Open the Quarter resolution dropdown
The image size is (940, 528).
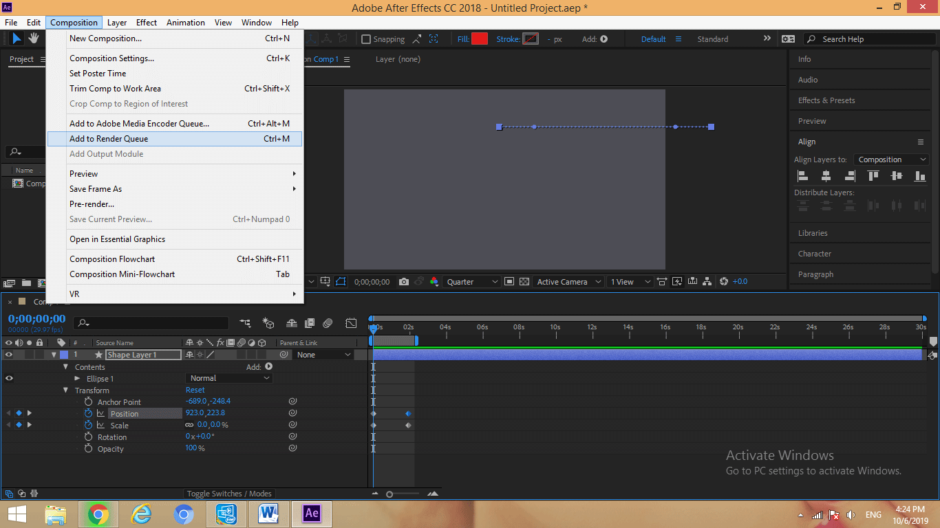tap(472, 282)
